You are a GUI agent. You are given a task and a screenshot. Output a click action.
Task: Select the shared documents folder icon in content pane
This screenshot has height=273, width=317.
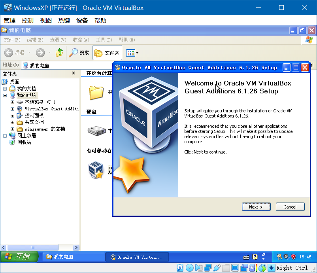[x=96, y=93]
